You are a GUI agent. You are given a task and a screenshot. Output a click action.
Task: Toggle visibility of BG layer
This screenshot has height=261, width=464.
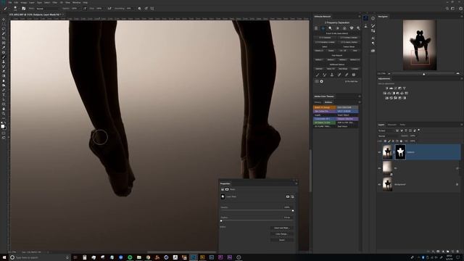coord(379,168)
